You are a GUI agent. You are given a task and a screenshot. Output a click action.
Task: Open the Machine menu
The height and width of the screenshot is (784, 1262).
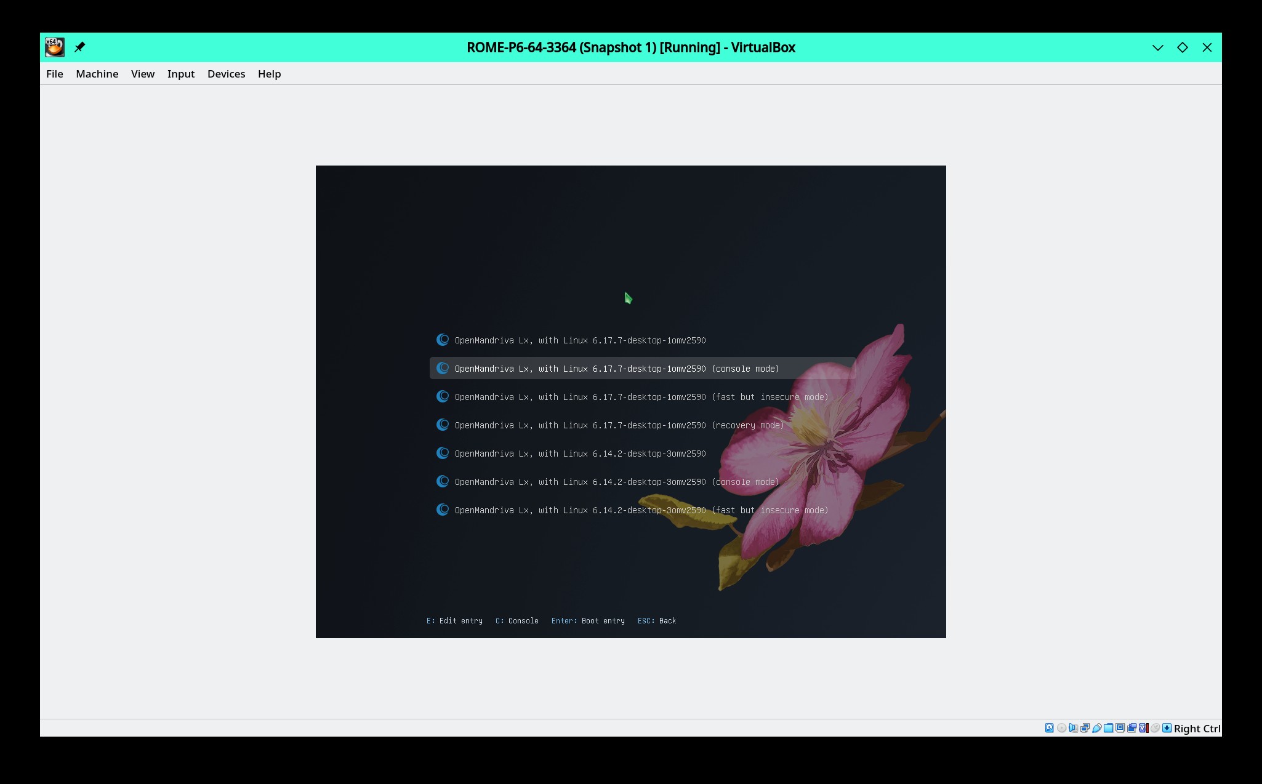pyautogui.click(x=97, y=74)
